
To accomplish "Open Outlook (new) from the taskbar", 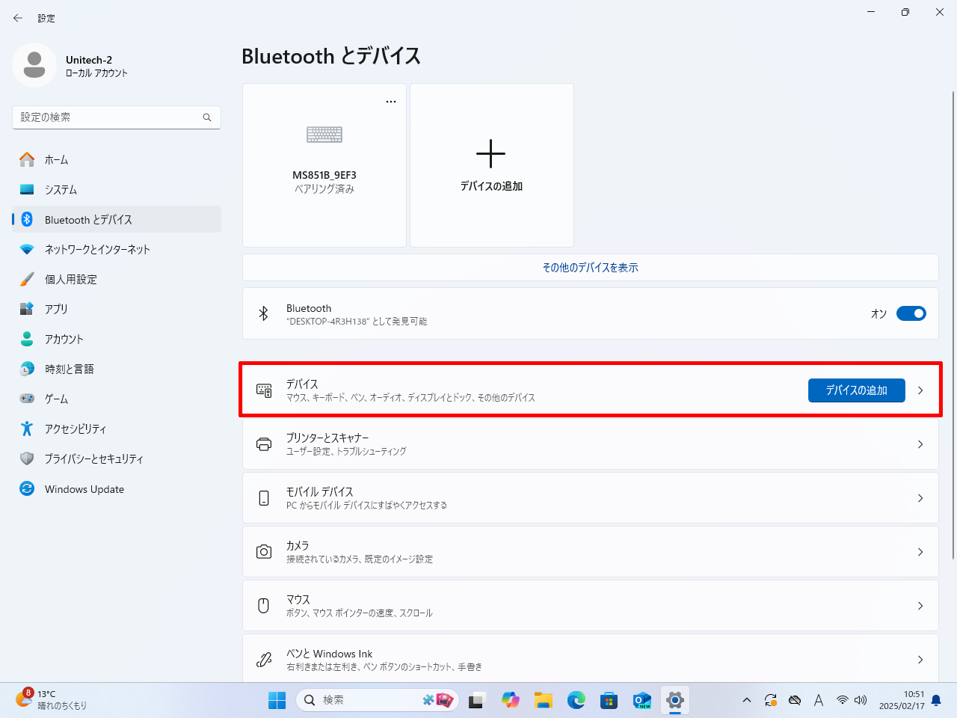I will tap(642, 700).
